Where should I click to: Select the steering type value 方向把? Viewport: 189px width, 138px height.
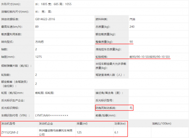39,42
